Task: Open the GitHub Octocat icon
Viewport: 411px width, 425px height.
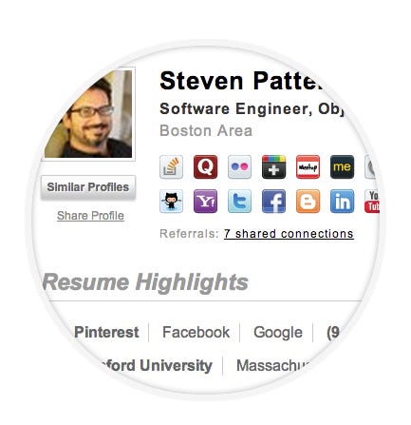Action: (x=171, y=201)
